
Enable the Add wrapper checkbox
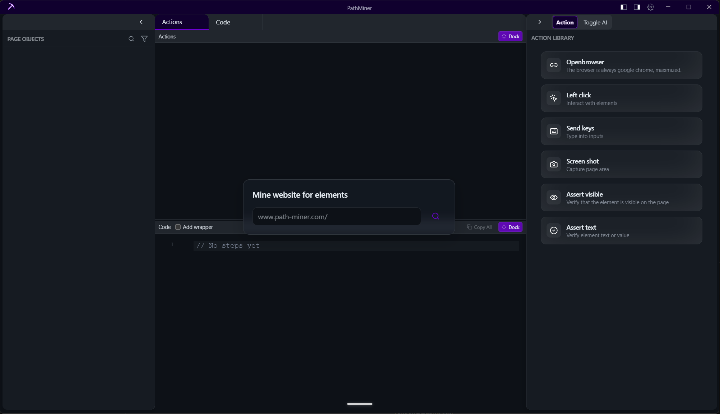[x=178, y=227]
